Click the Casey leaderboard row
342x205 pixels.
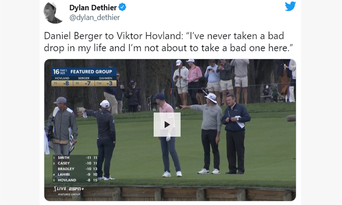[75, 163]
